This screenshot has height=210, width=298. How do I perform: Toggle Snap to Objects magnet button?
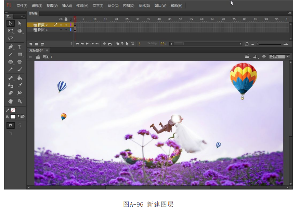11,125
